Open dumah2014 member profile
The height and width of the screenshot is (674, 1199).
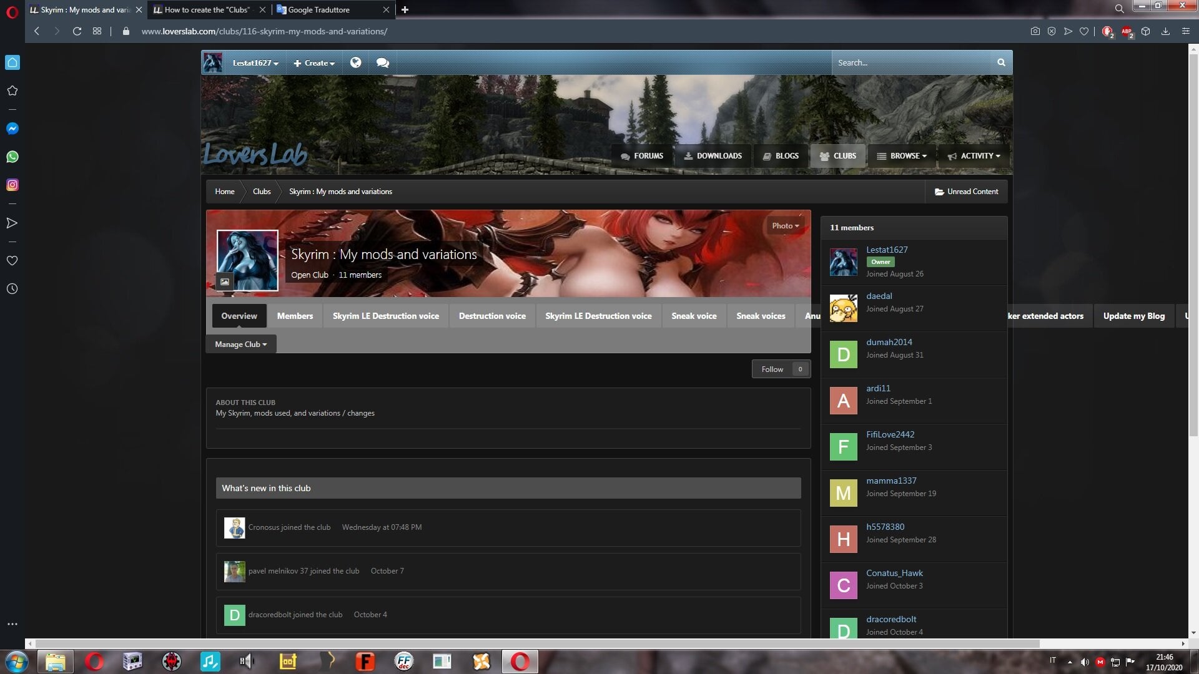(889, 342)
